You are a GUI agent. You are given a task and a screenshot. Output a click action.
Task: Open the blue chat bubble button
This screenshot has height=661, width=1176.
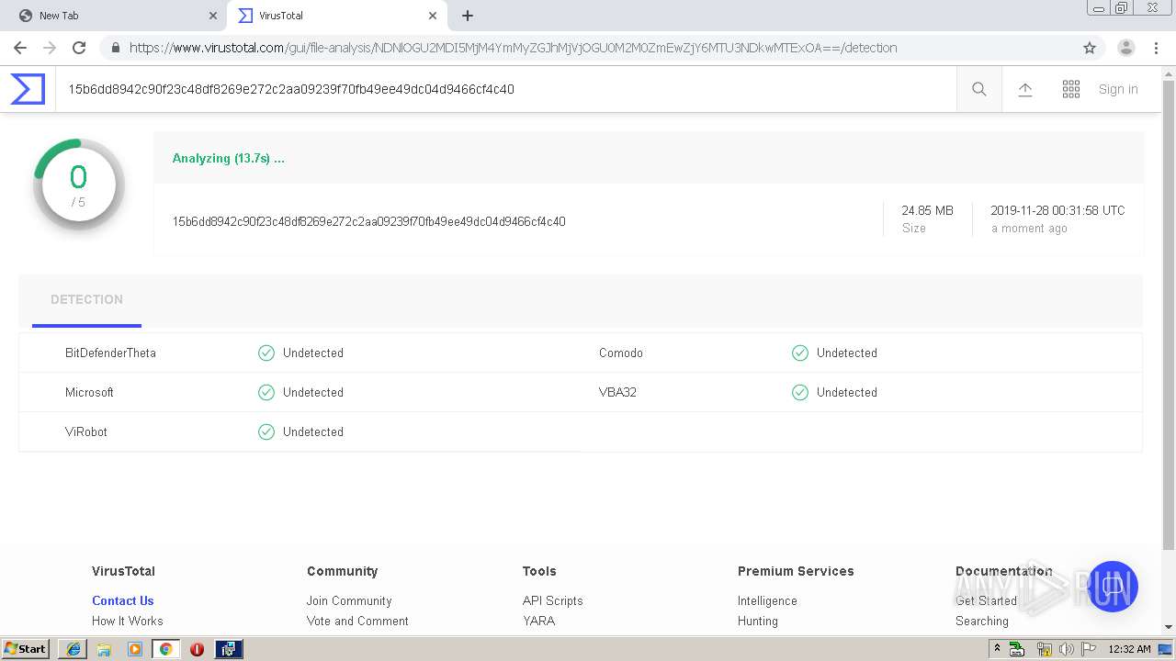coord(1113,587)
